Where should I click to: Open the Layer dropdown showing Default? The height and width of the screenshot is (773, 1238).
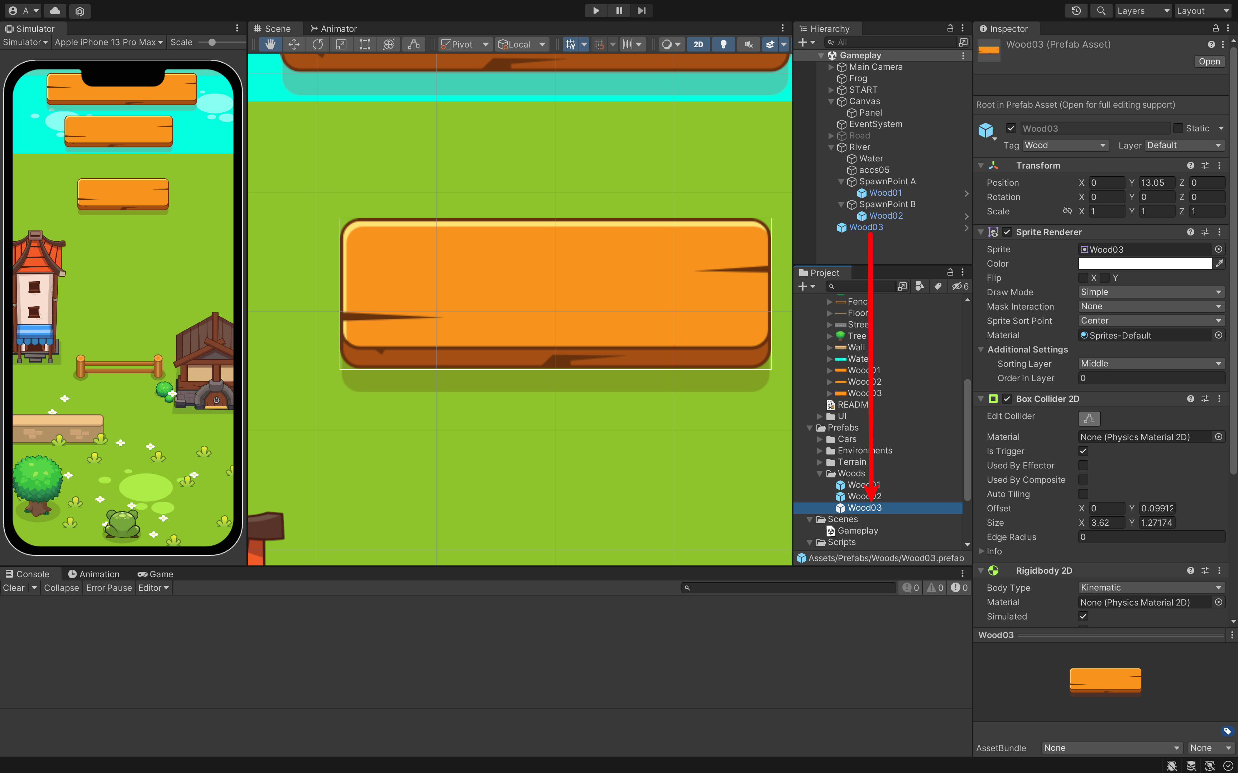coord(1184,145)
